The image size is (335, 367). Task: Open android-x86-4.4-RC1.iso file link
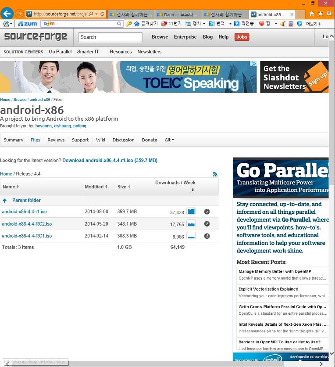click(x=27, y=236)
